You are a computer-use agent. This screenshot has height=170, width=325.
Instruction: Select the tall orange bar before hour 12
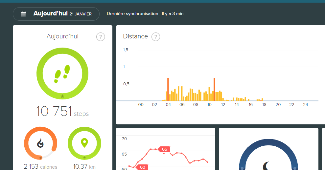(x=214, y=90)
